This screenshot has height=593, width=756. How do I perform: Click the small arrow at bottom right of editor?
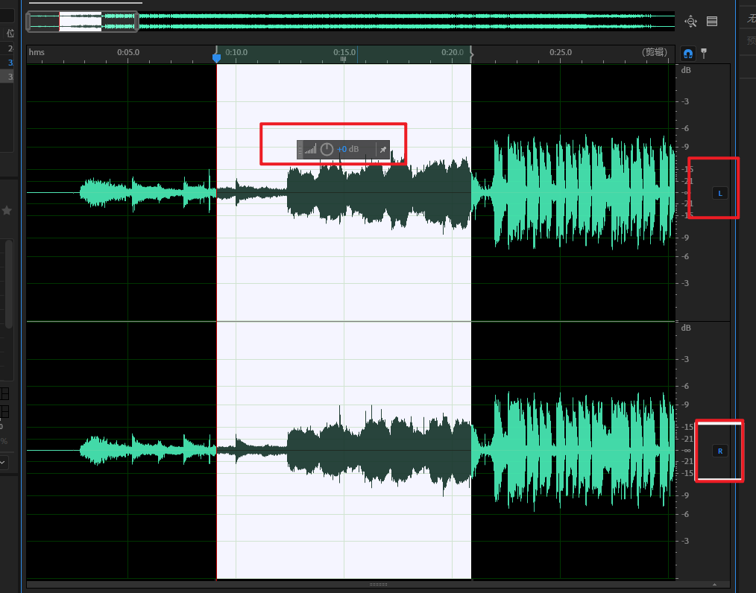(x=714, y=584)
